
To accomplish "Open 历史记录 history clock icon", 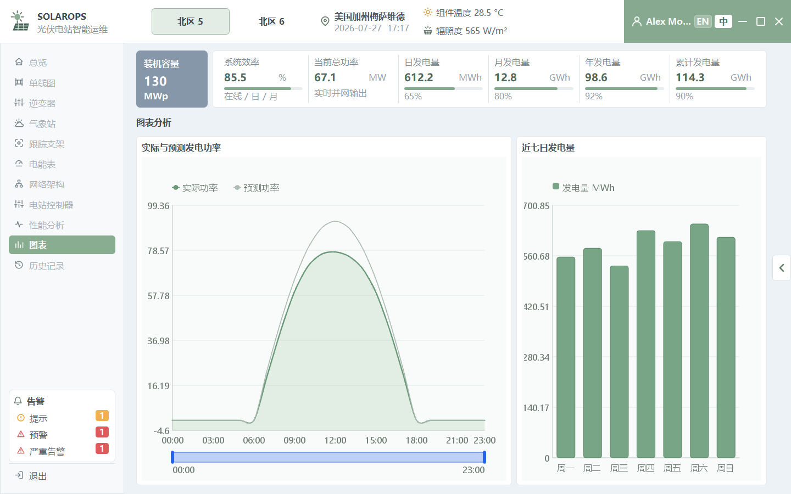I will click(x=19, y=265).
